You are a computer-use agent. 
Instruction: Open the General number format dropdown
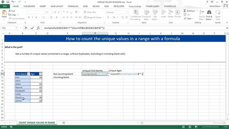pos(127,12)
